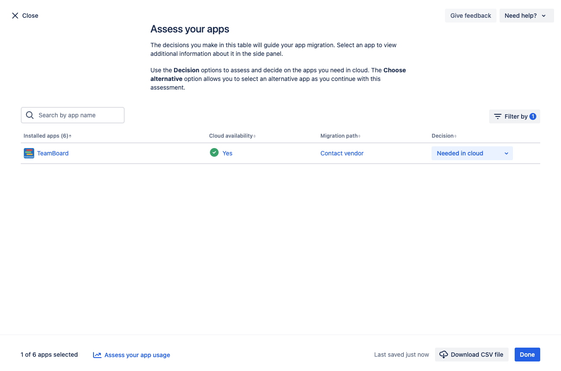The height and width of the screenshot is (371, 561).
Task: Focus the Search by app name field
Action: 78,115
